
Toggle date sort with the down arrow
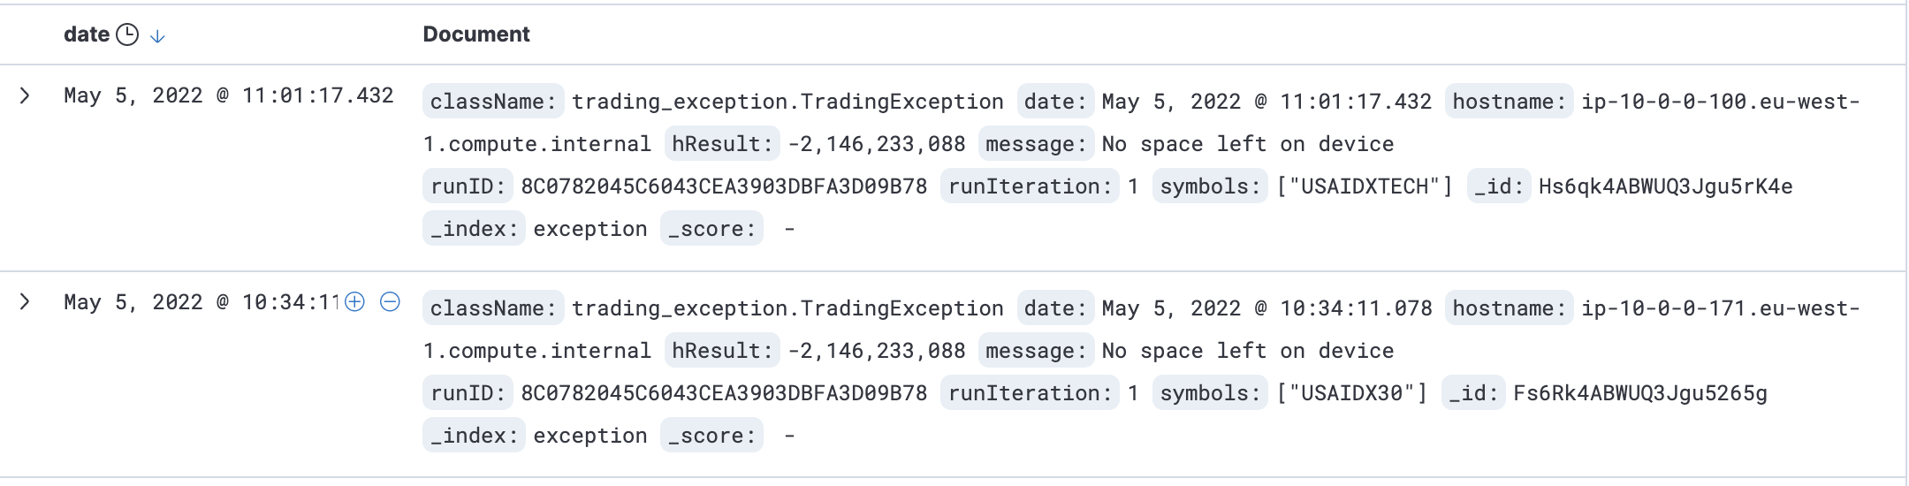[x=157, y=36]
